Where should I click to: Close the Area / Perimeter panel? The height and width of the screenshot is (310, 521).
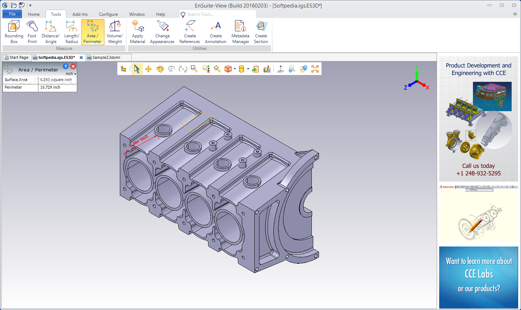coord(73,66)
